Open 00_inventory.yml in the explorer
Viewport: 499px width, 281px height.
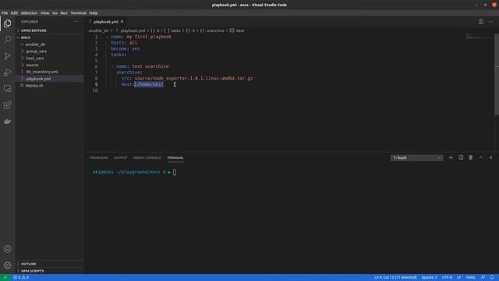pyautogui.click(x=42, y=72)
